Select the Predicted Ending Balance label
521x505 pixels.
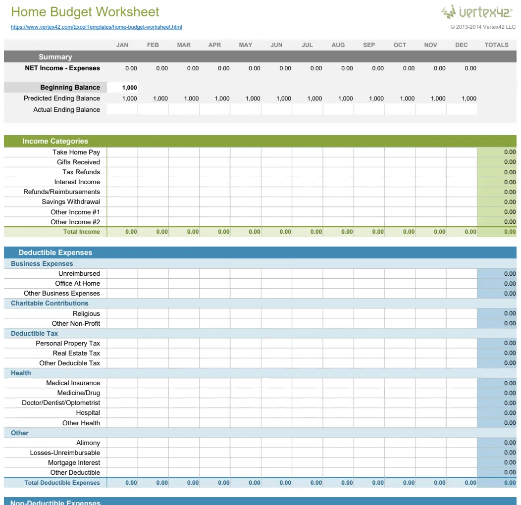coord(62,99)
